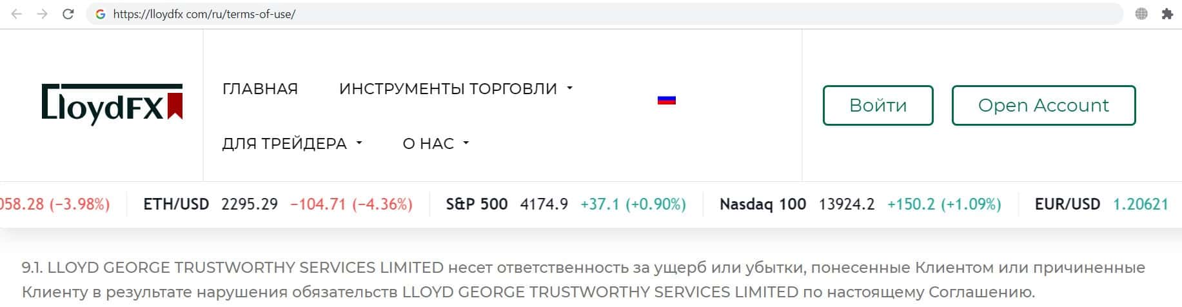
Task: Click the globe icon in browser toolbar
Action: click(x=1141, y=14)
